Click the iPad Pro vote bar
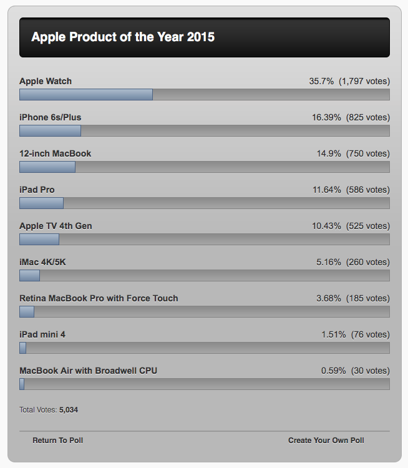The height and width of the screenshot is (468, 408). [x=205, y=203]
